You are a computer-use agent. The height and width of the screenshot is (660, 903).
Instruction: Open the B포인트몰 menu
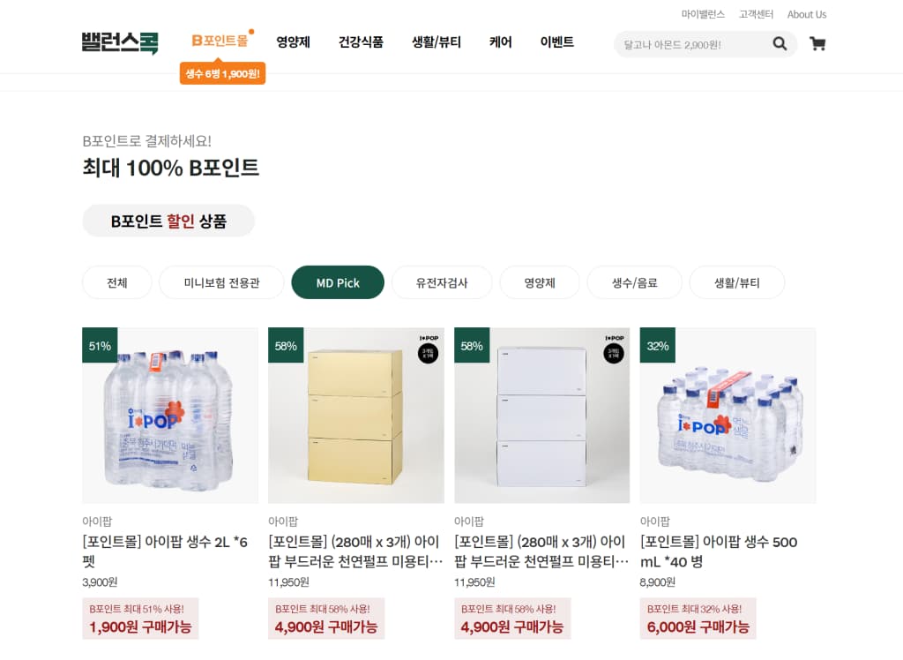coord(221,41)
